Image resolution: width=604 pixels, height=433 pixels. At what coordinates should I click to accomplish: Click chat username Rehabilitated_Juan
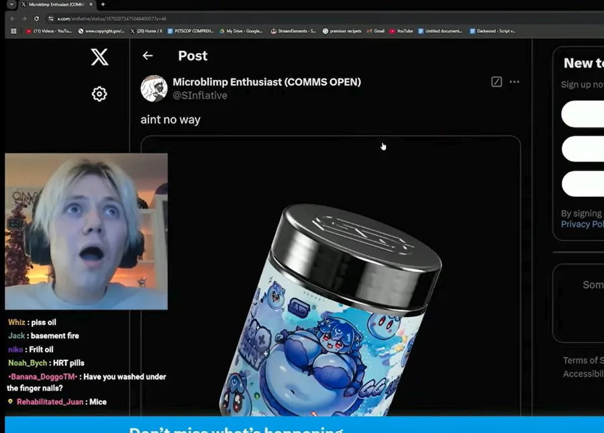click(50, 402)
